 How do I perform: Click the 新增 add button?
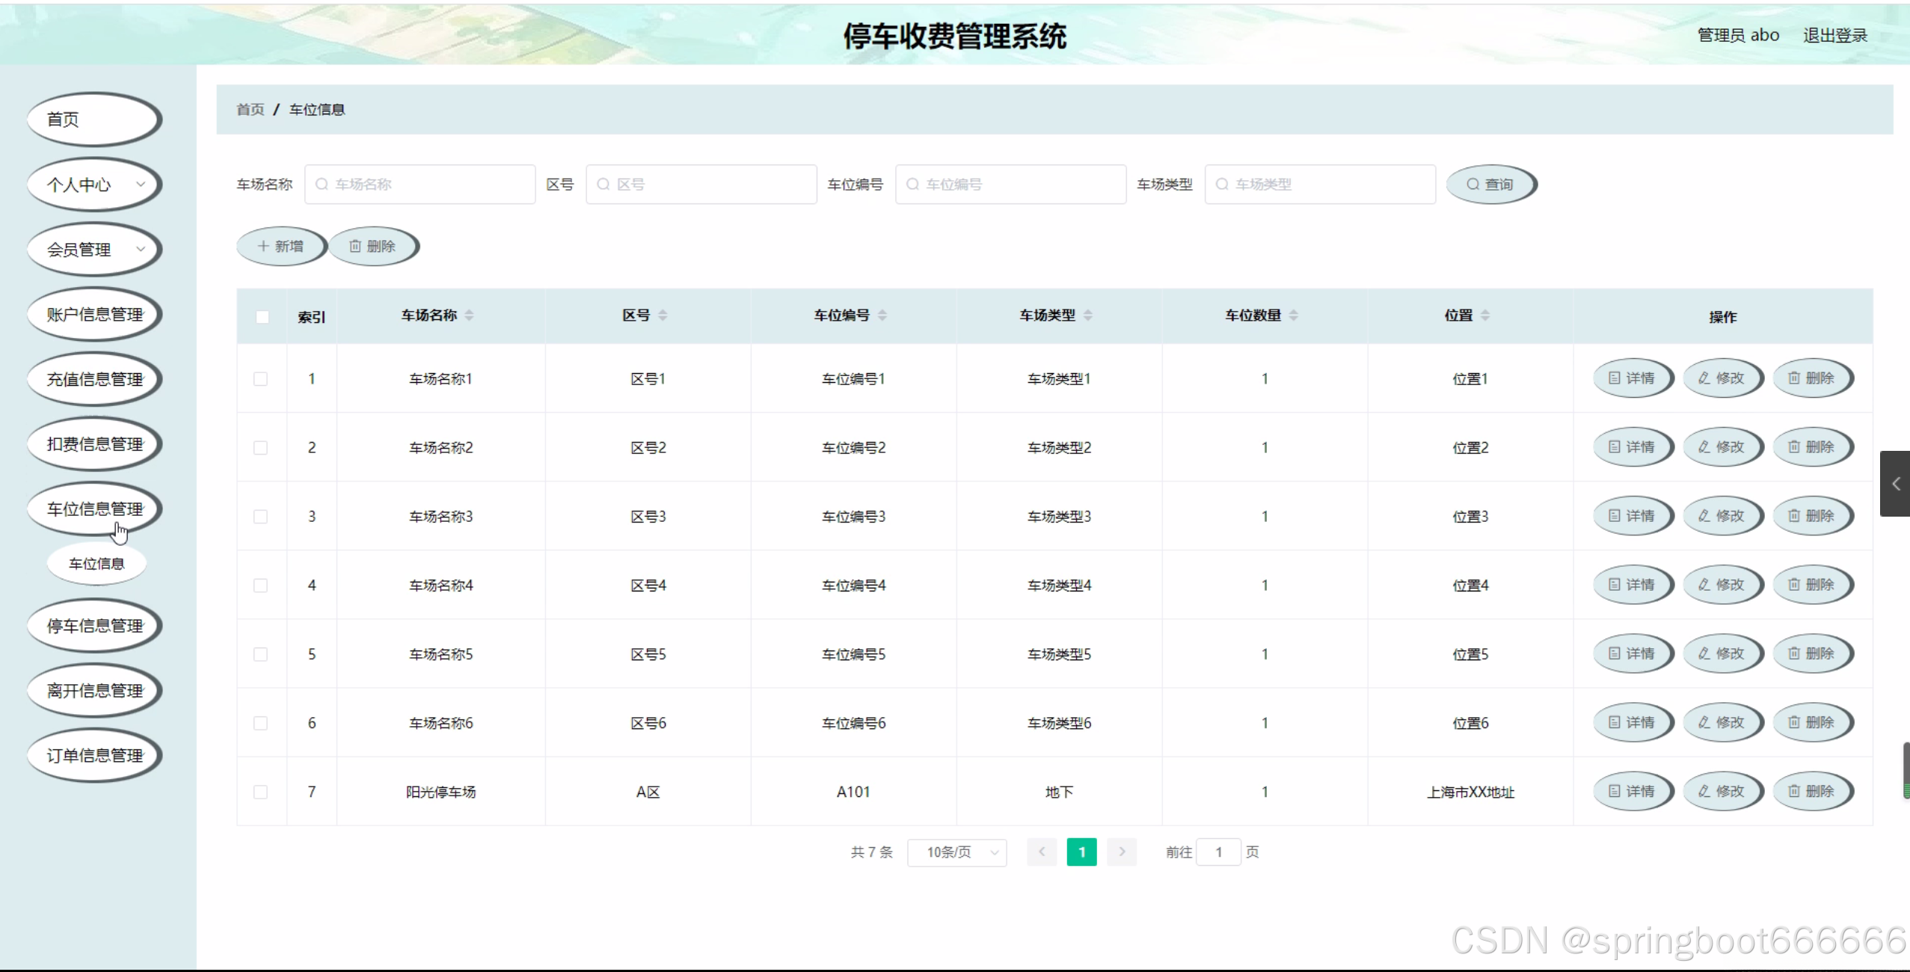(x=280, y=246)
